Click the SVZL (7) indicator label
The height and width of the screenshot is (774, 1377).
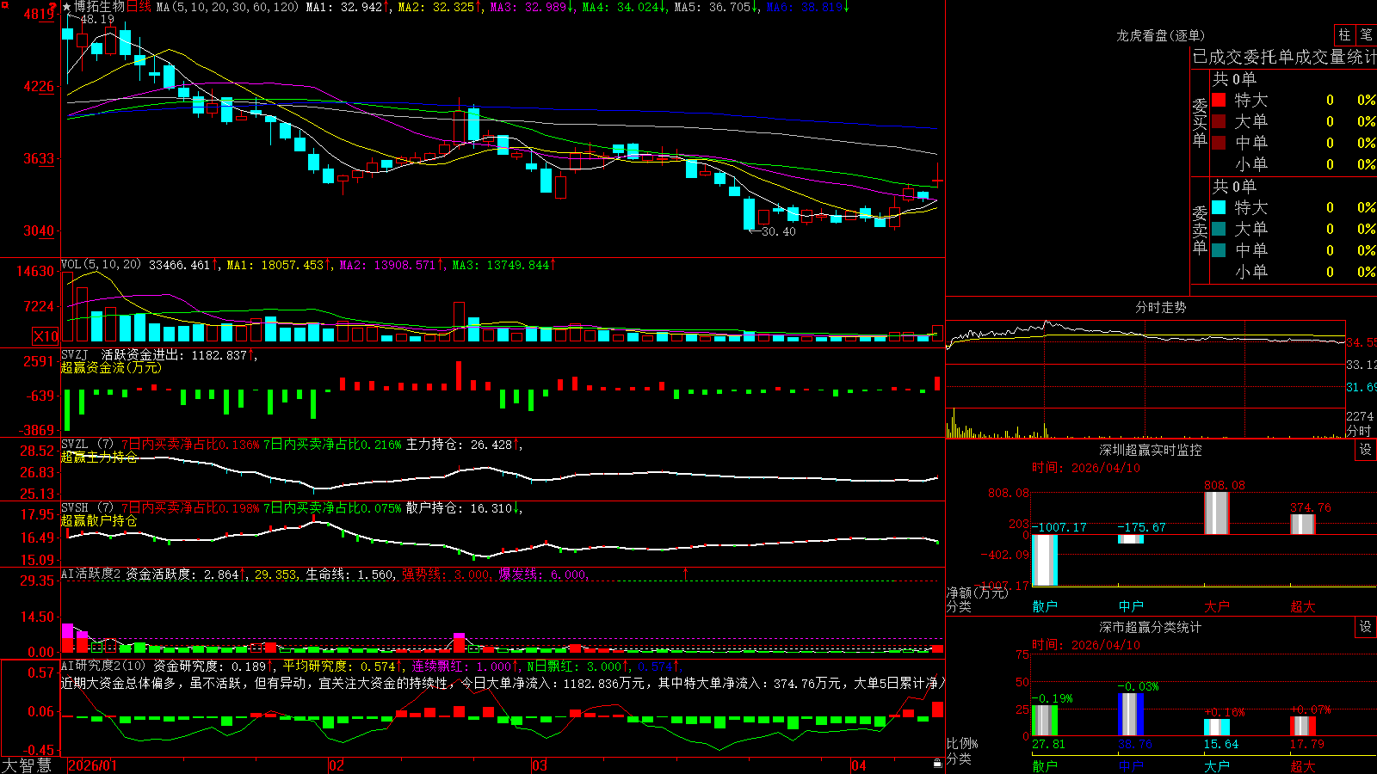(x=87, y=445)
